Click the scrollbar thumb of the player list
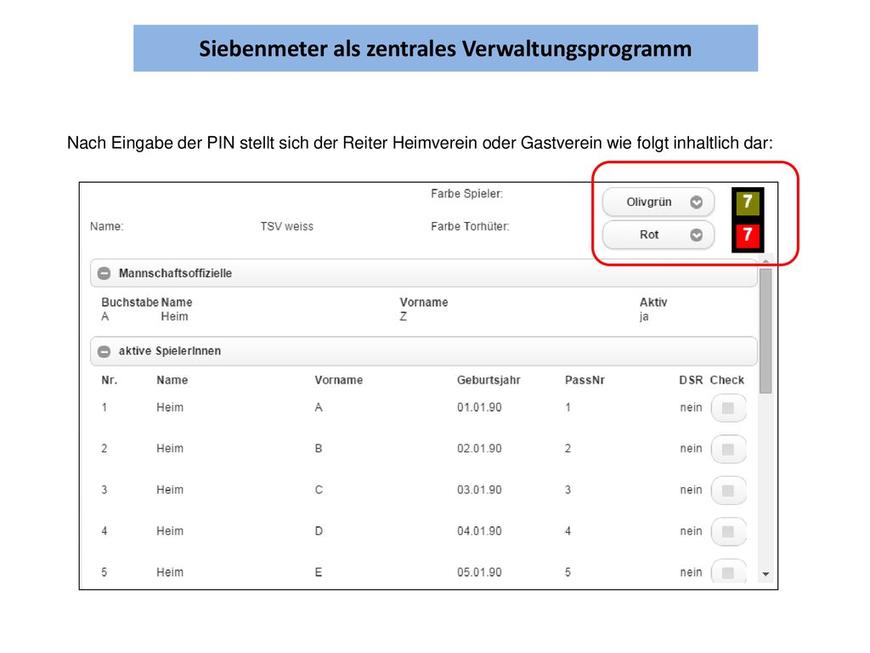The image size is (870, 653). coord(765,331)
